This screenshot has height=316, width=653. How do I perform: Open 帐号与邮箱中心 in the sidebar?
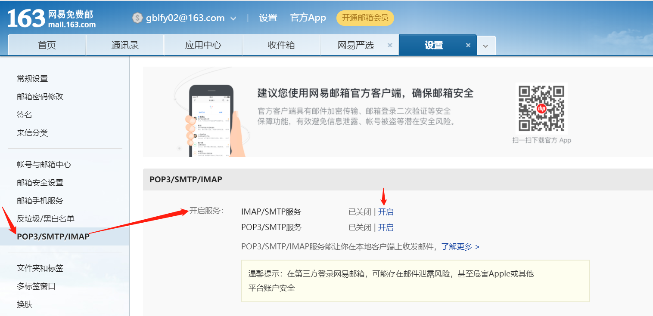(44, 165)
